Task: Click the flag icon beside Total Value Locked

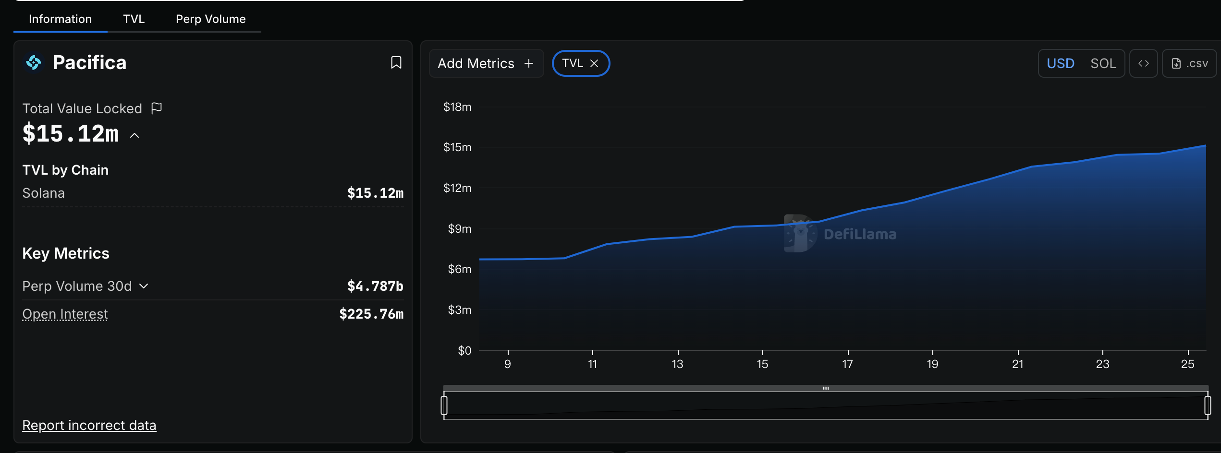Action: [x=157, y=108]
